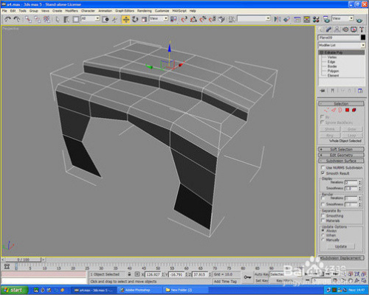369x295 pixels.
Task: Click the Configure Modifier Sets icon
Action: [x=360, y=91]
